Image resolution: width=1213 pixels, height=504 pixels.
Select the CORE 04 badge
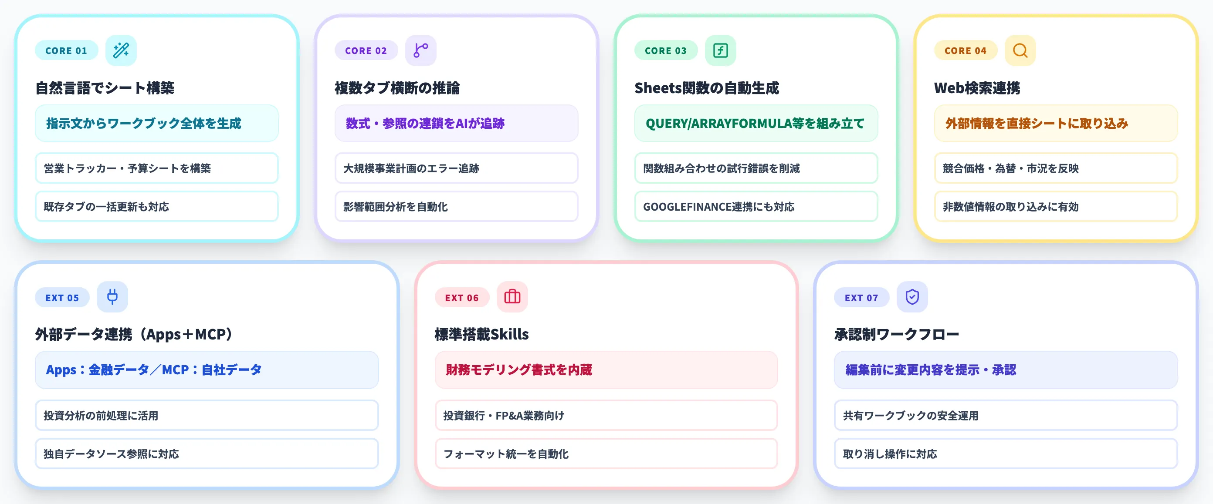(966, 50)
